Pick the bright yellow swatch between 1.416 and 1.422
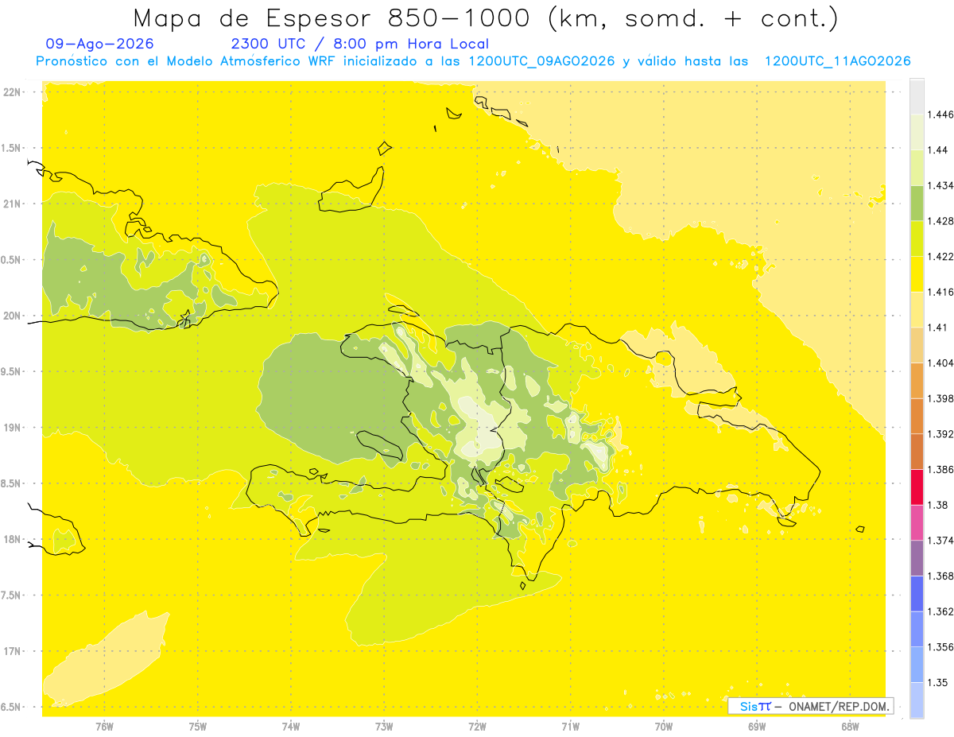 pos(917,274)
